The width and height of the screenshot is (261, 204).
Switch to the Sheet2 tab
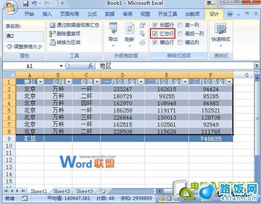pos(62,191)
